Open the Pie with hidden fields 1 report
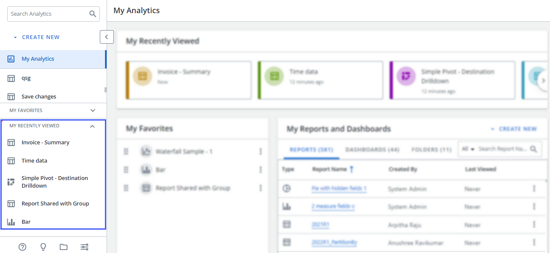This screenshot has height=253, width=550. (x=339, y=188)
